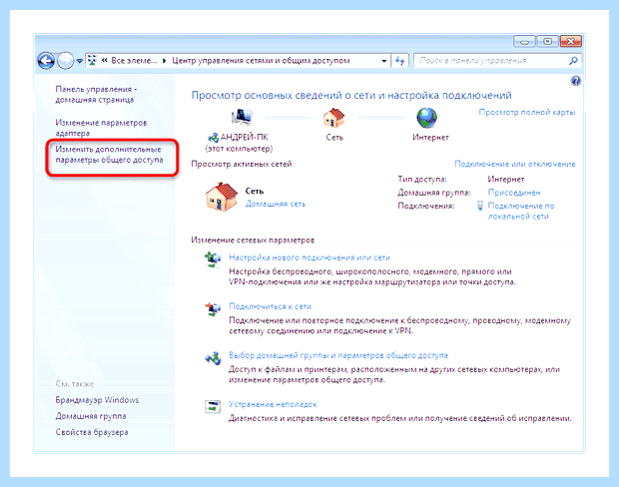The width and height of the screenshot is (619, 487).
Task: Open 'Свойства браузера' link
Action: (92, 432)
